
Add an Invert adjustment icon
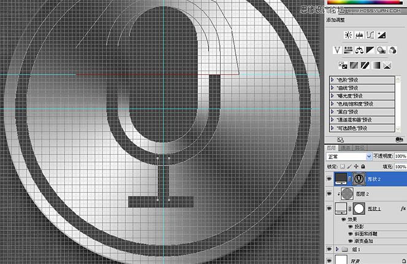click(343, 65)
